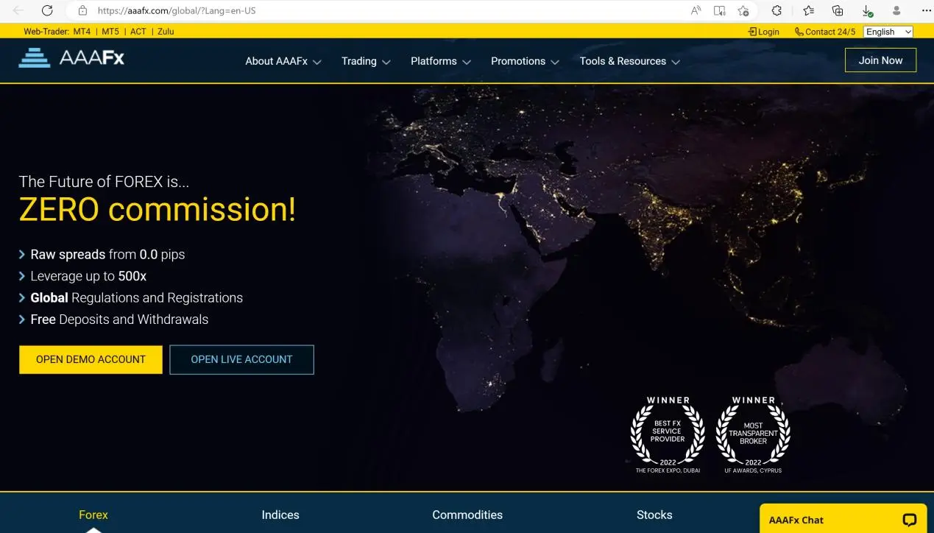This screenshot has width=934, height=533.
Task: Click 'Leverage up to 500x' text
Action: click(x=88, y=276)
